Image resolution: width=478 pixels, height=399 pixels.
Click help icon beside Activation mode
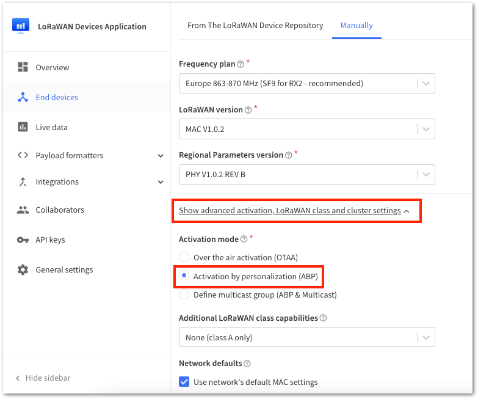244,239
